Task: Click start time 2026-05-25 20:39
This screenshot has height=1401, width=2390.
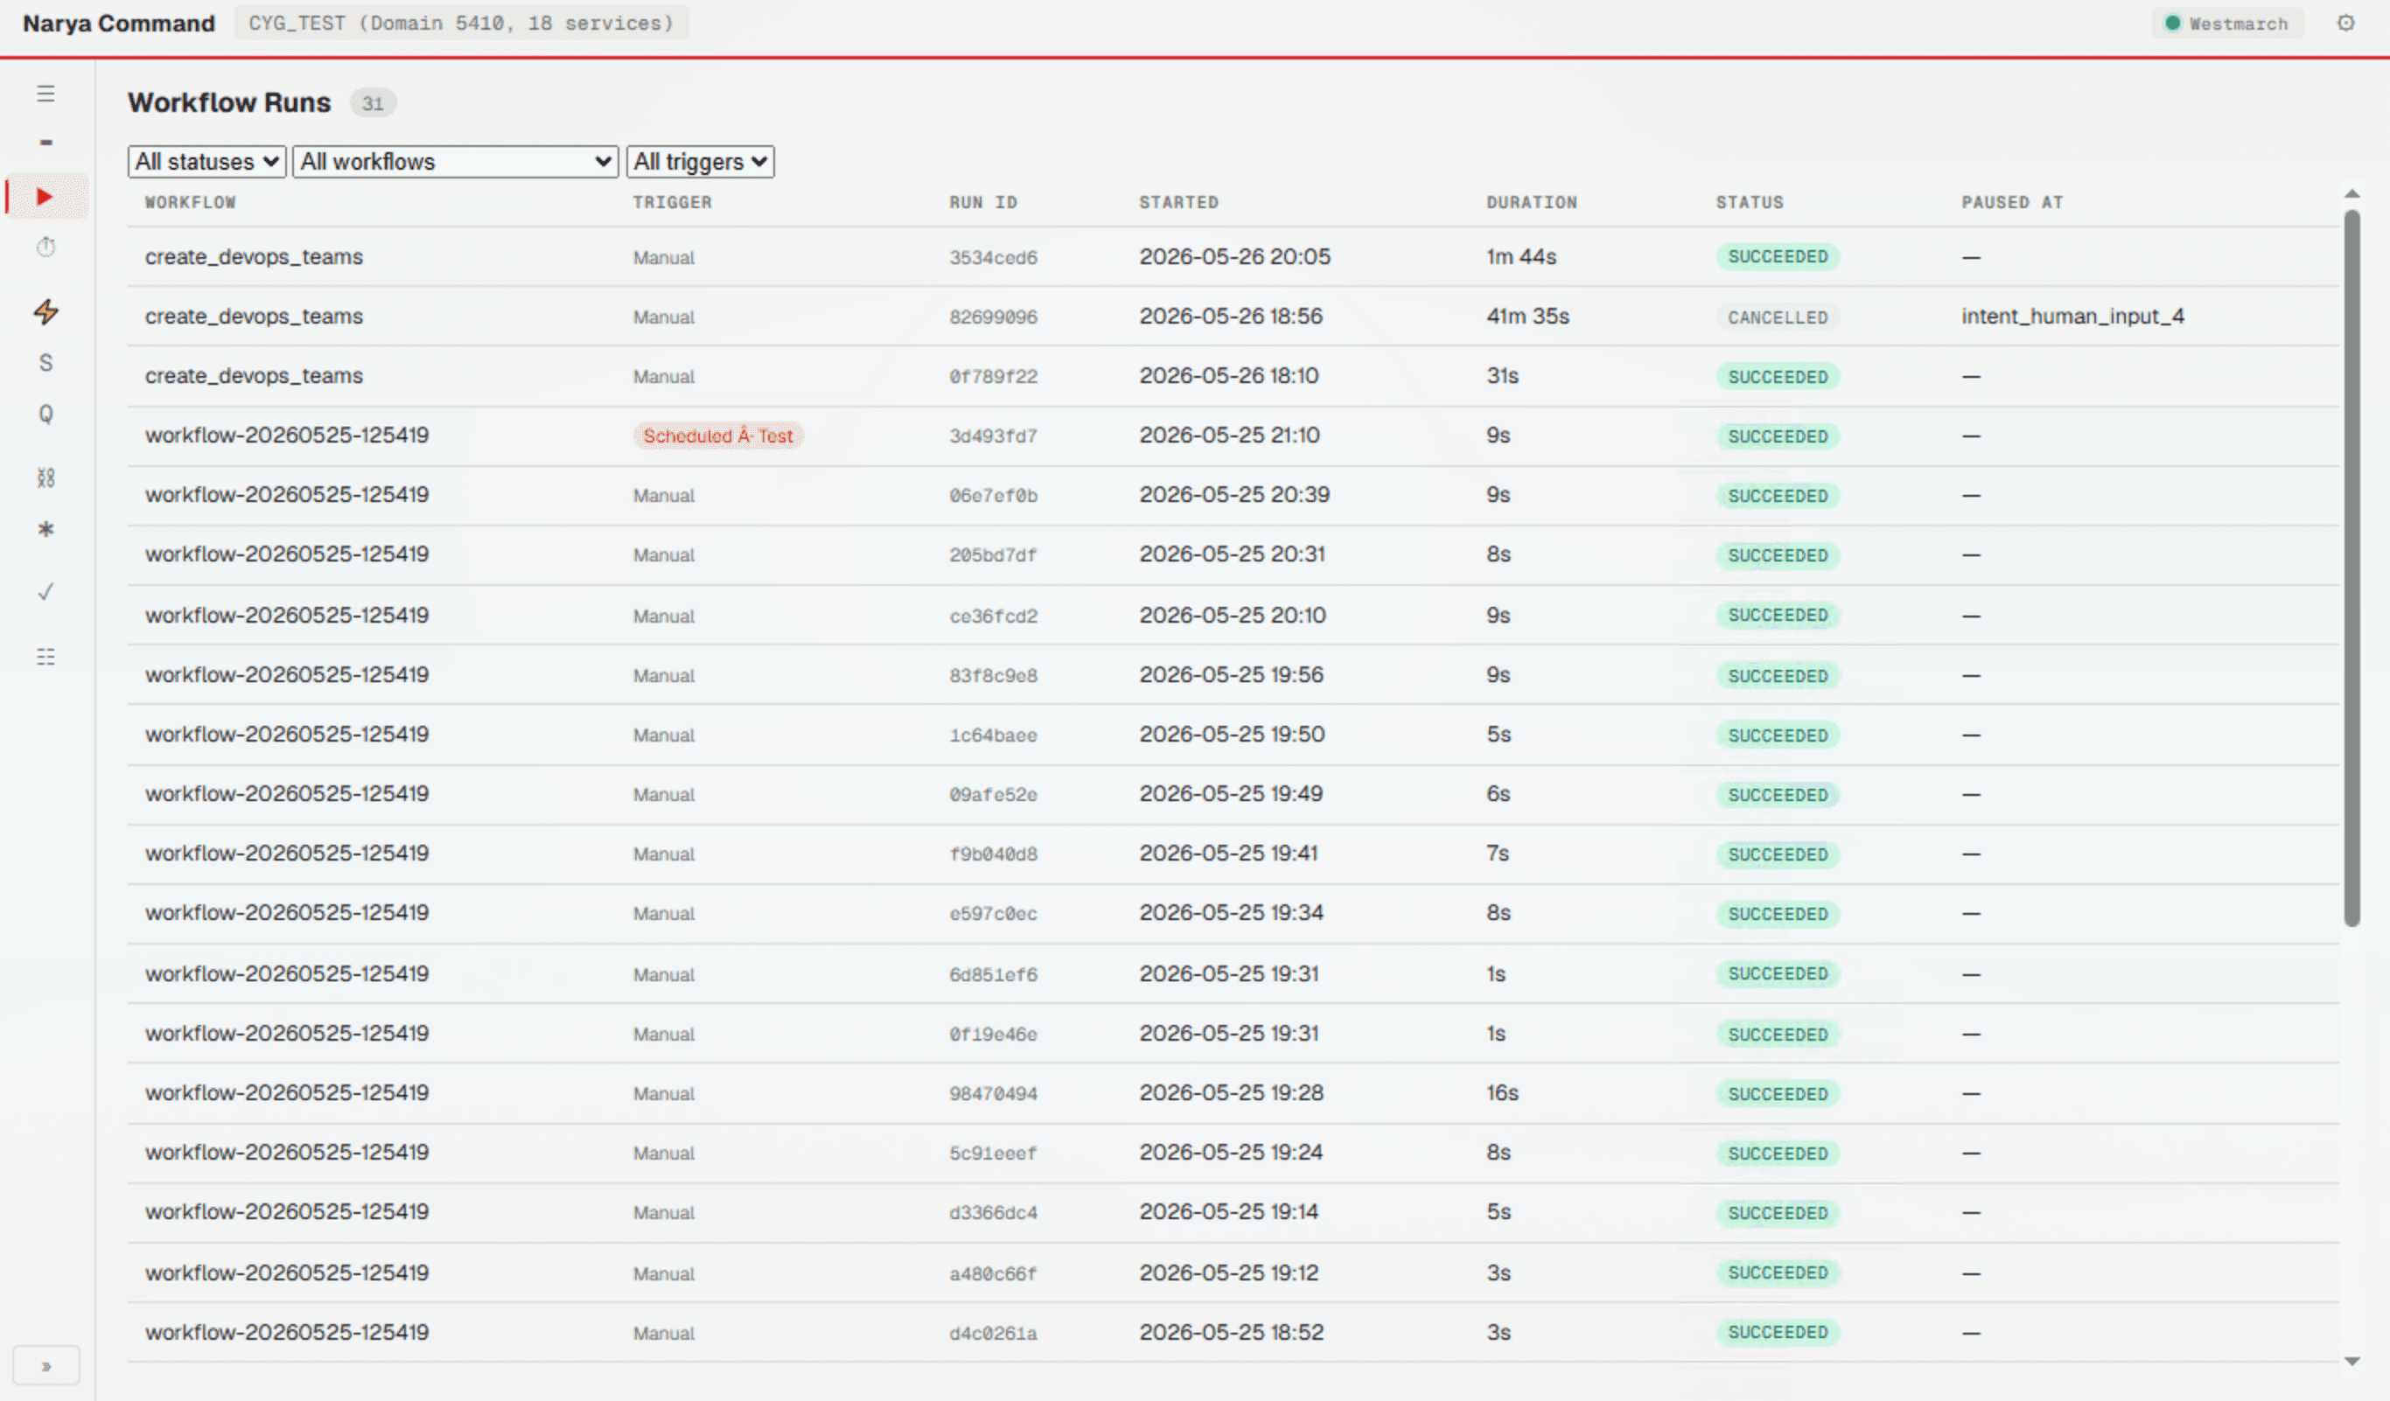Action: pyautogui.click(x=1233, y=495)
